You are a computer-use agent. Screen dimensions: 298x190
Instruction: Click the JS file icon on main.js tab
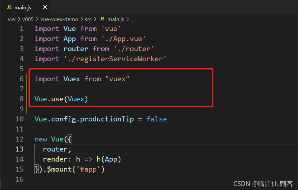point(9,7)
